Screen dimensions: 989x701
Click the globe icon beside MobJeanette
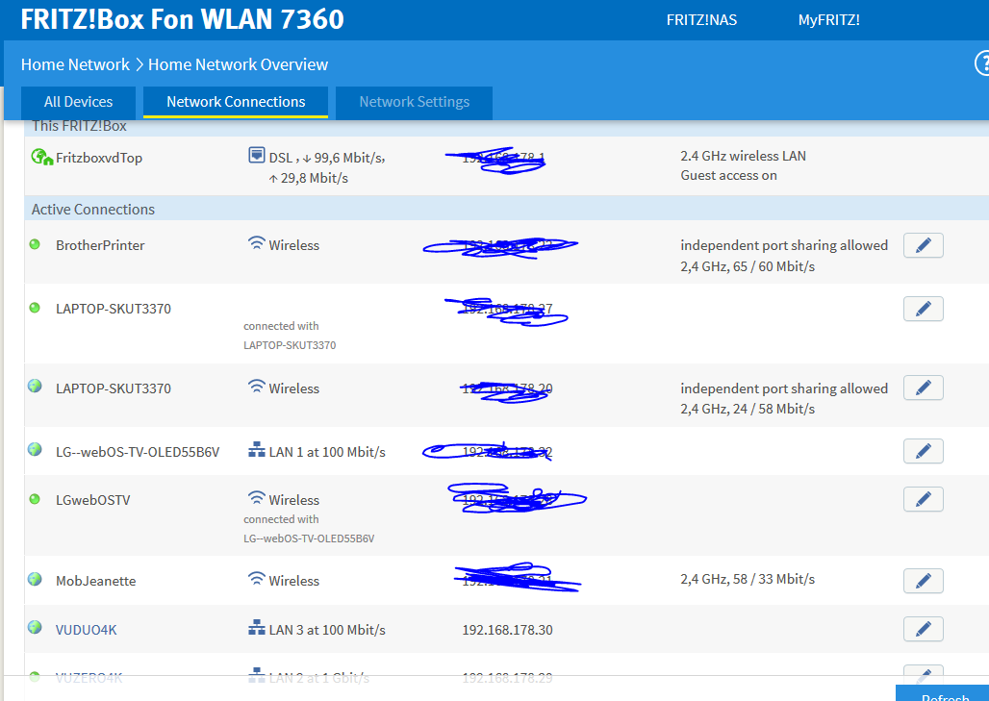tap(35, 579)
